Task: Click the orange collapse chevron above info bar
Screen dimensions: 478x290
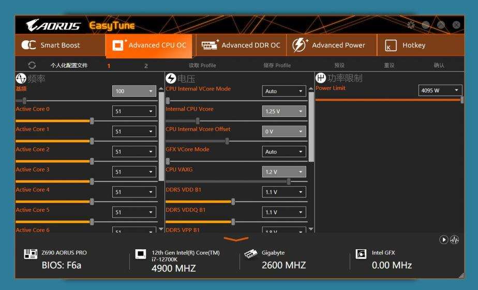Action: tap(236, 239)
